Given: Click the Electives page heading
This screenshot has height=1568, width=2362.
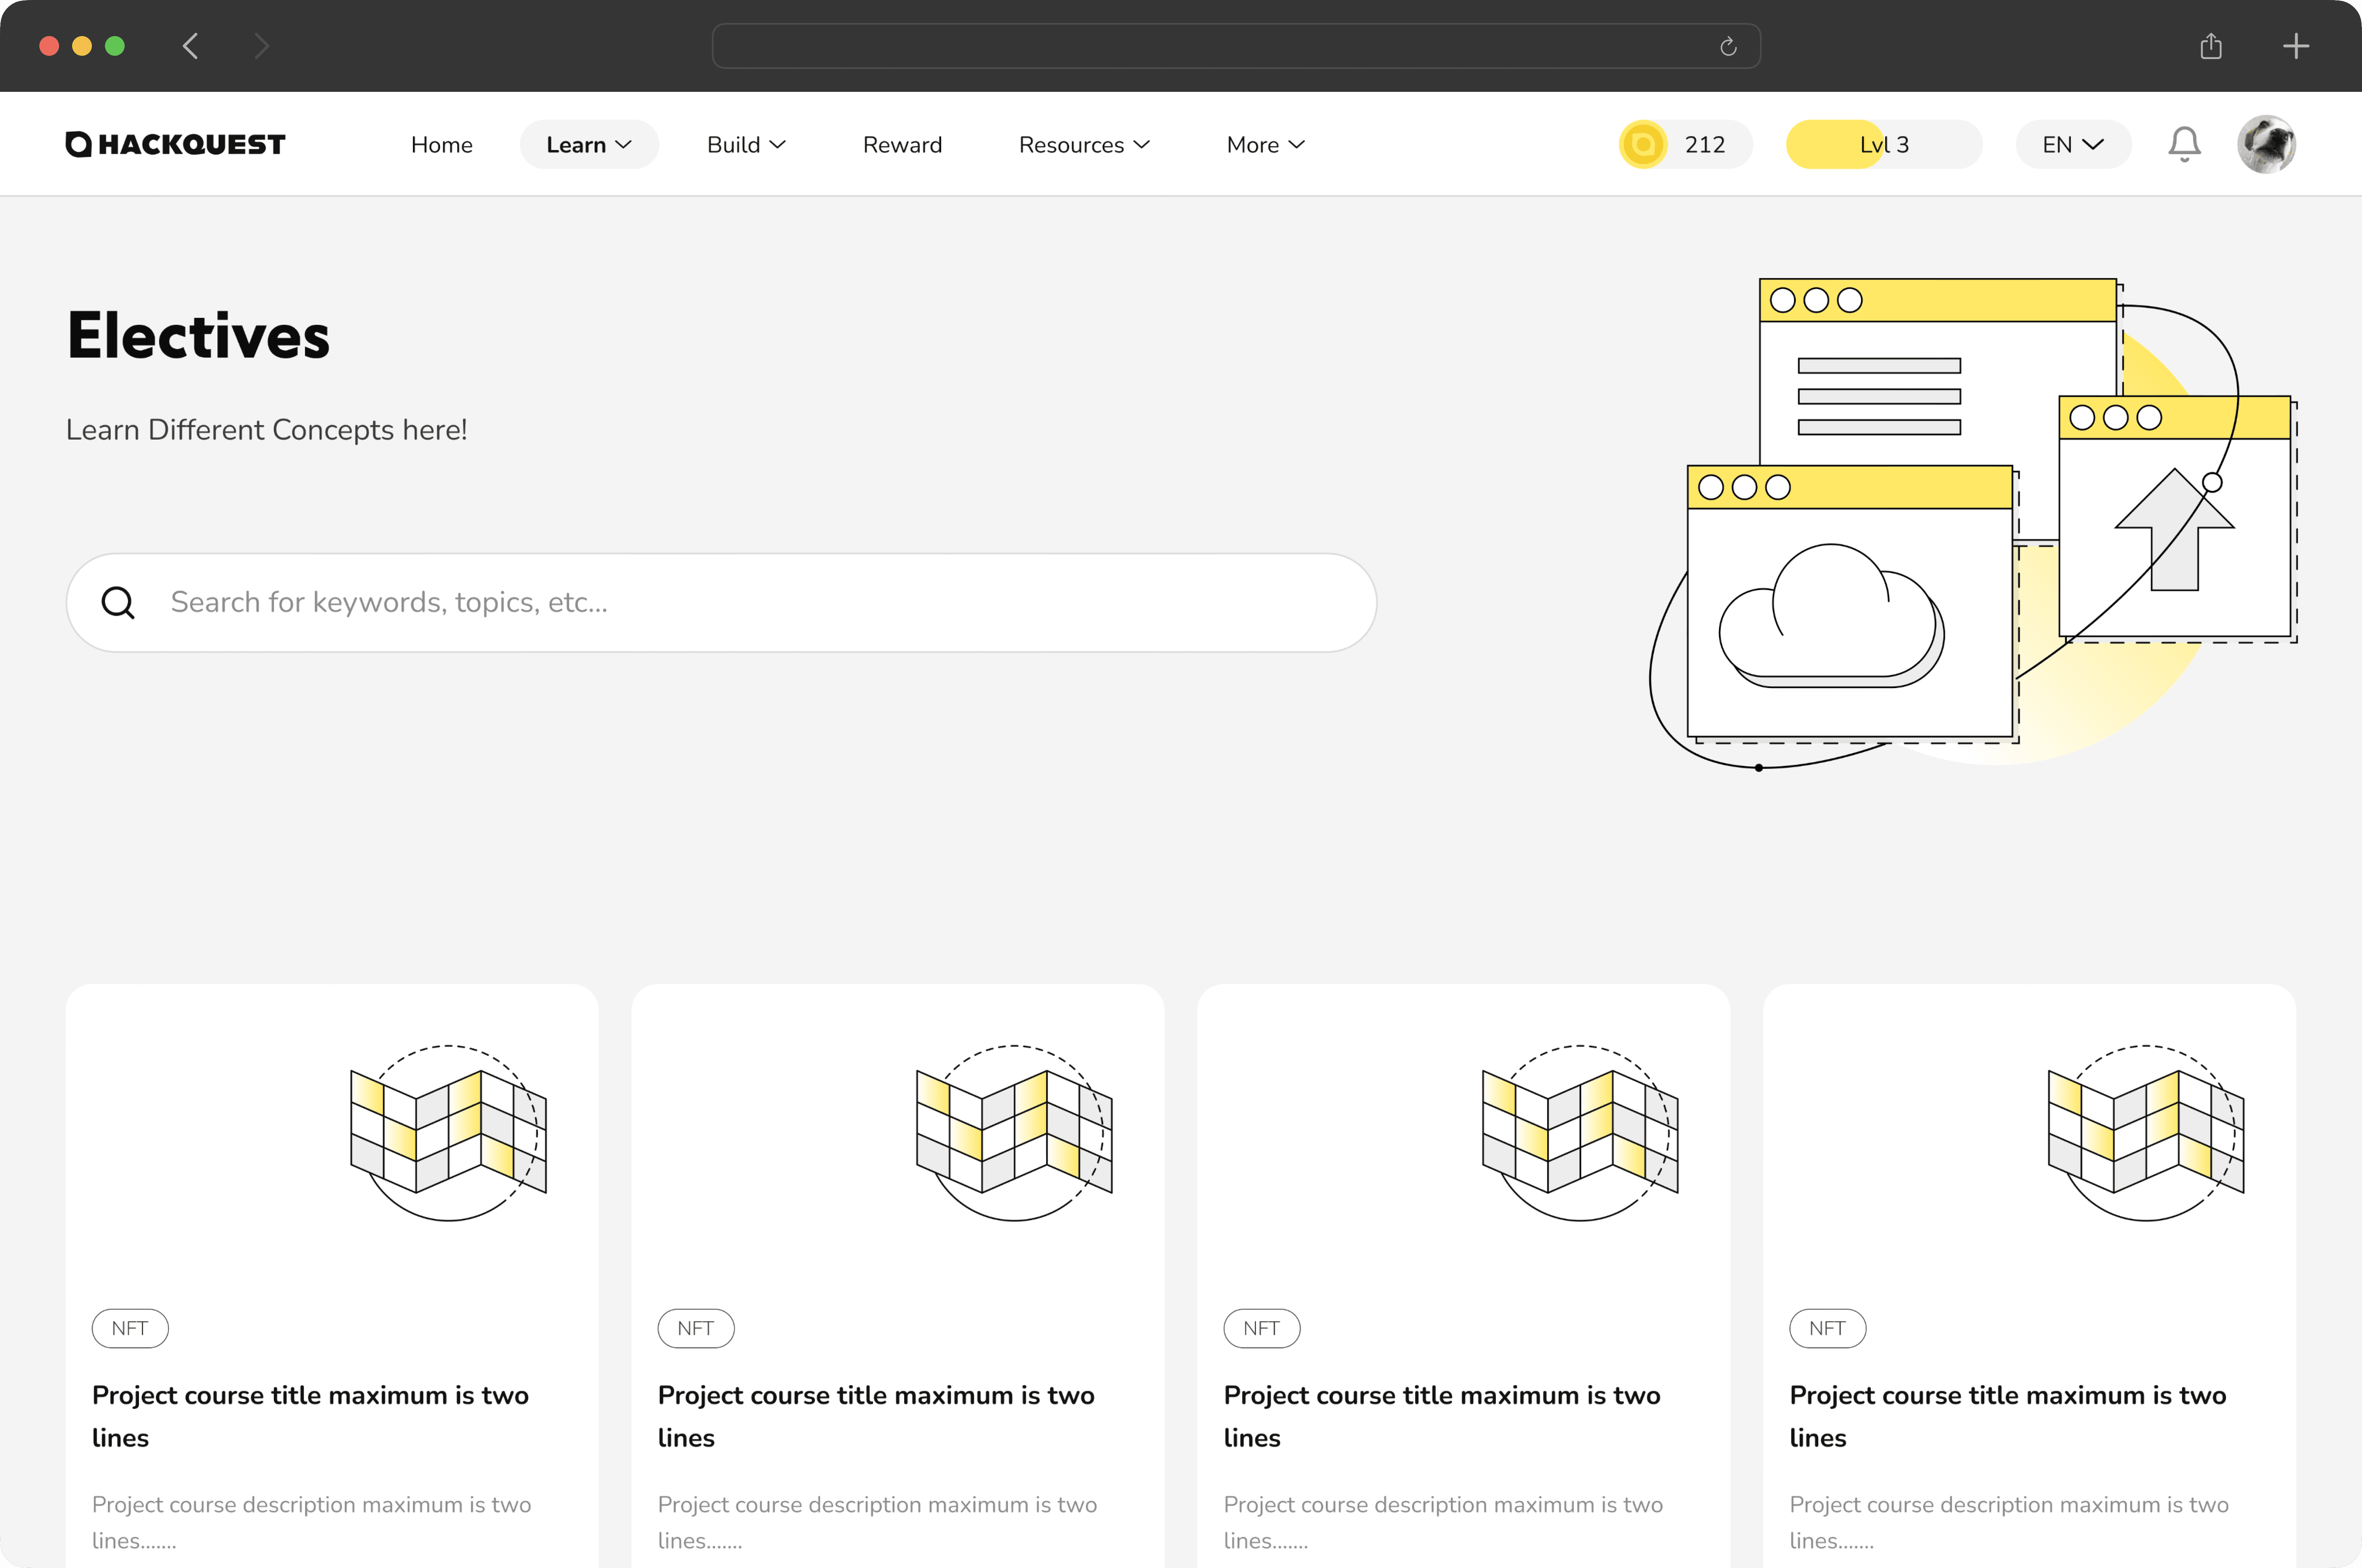Looking at the screenshot, I should [x=198, y=335].
